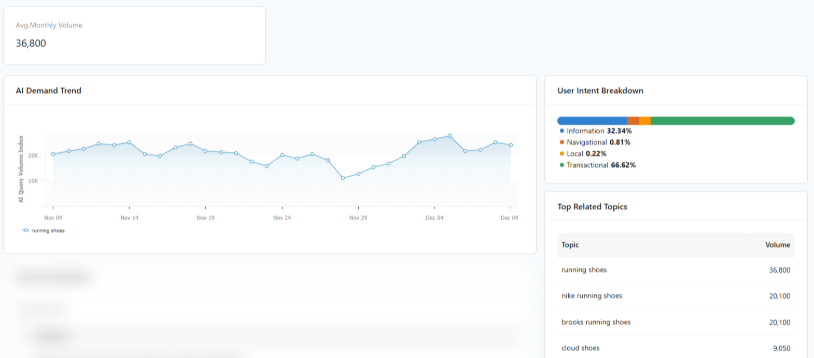
Task: Select the blue Information segment of intent bar
Action: pos(592,121)
